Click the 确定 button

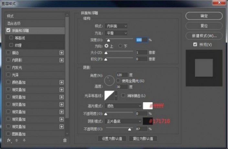(204, 16)
